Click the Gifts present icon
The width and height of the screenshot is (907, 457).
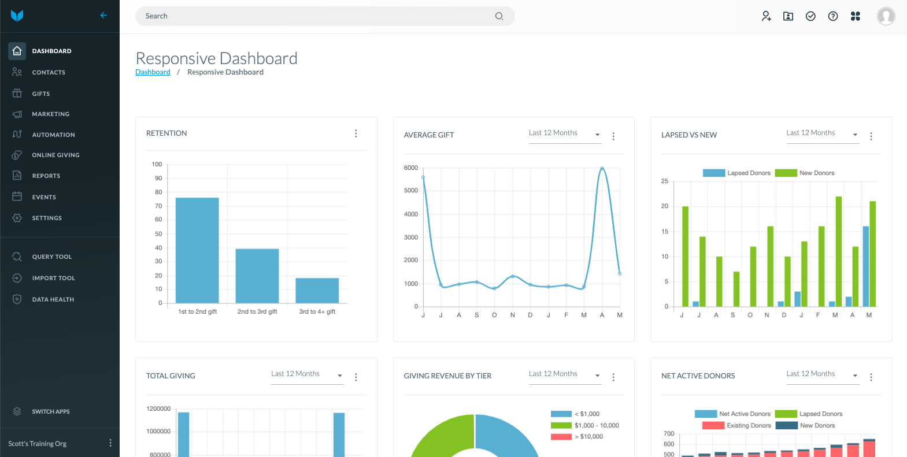click(x=17, y=93)
